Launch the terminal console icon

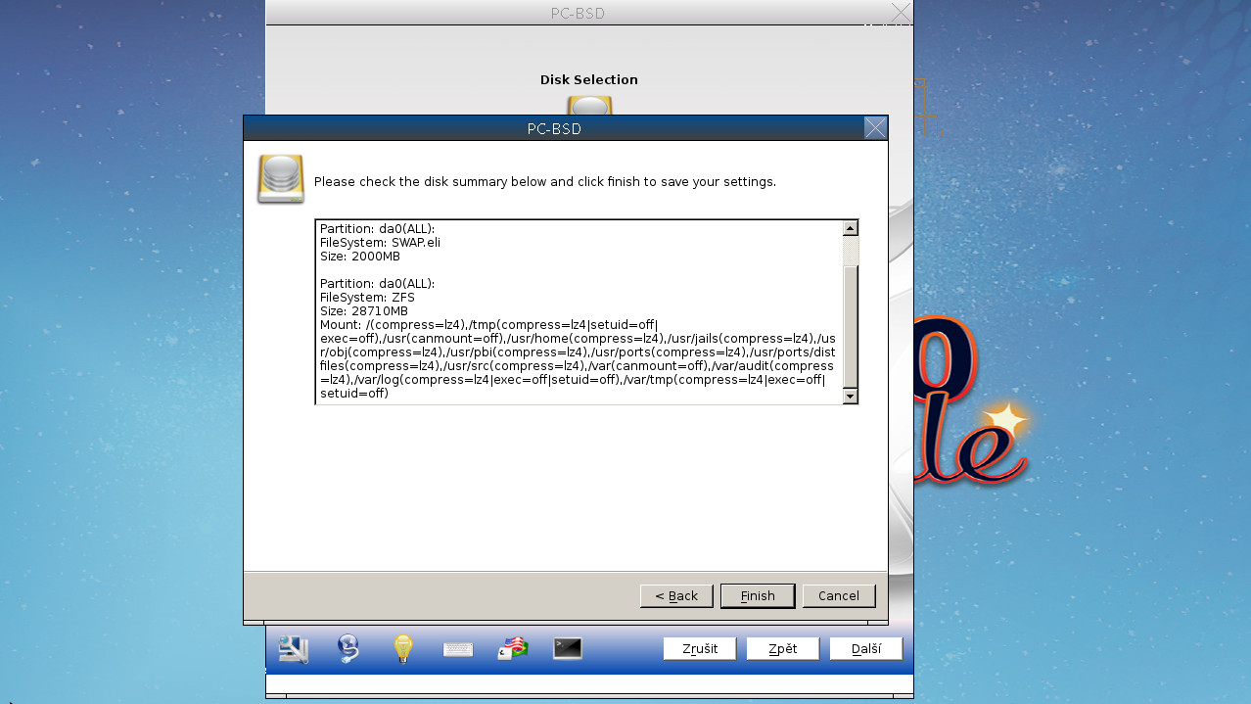567,648
